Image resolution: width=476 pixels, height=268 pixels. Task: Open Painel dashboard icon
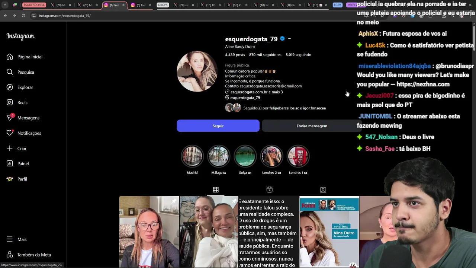tap(10, 163)
